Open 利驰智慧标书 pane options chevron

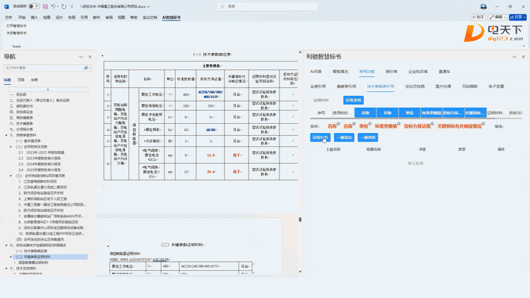pos(514,57)
